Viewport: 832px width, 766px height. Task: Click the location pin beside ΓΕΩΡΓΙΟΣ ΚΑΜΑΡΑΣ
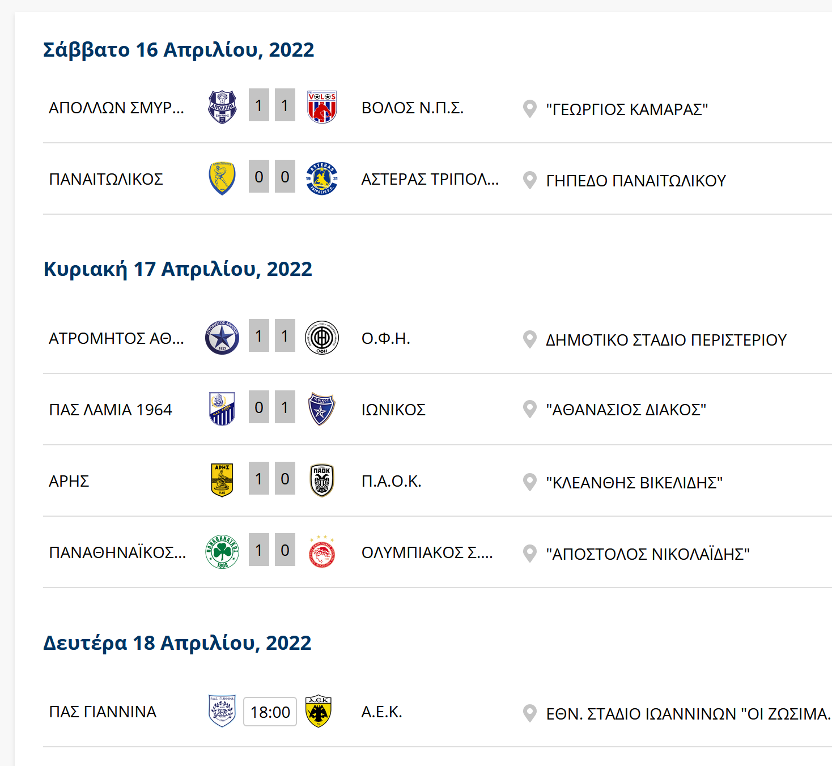529,109
